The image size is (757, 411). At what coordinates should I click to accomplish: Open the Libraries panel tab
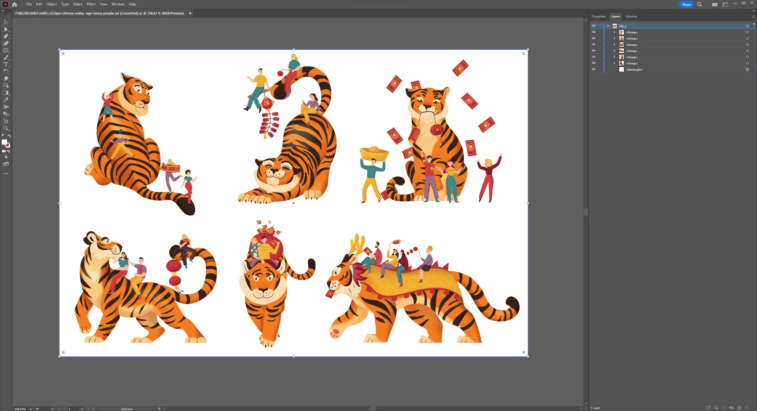click(631, 17)
